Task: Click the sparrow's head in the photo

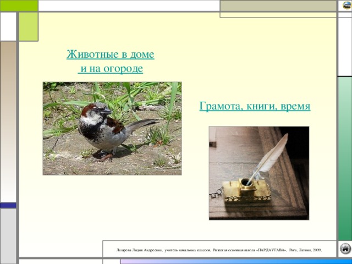Action: [96, 112]
